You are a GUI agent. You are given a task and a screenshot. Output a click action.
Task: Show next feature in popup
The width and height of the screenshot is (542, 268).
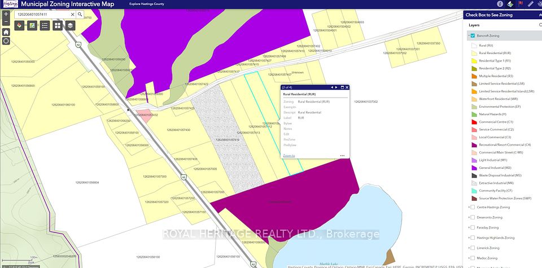[336, 87]
